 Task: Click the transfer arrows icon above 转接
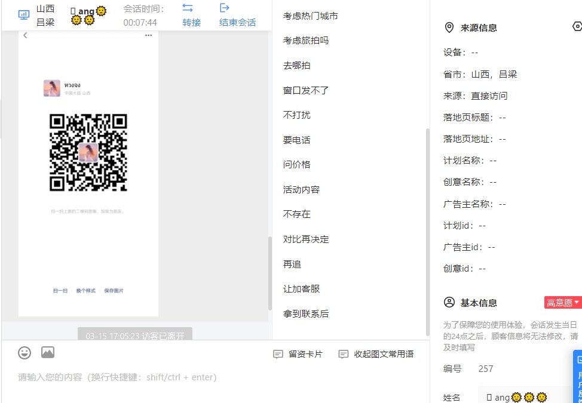188,8
